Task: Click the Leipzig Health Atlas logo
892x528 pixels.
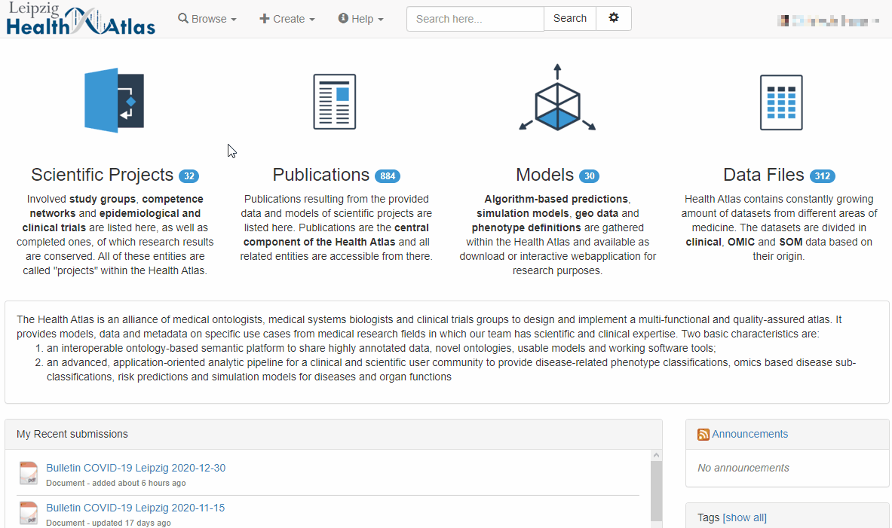Action: (x=81, y=19)
